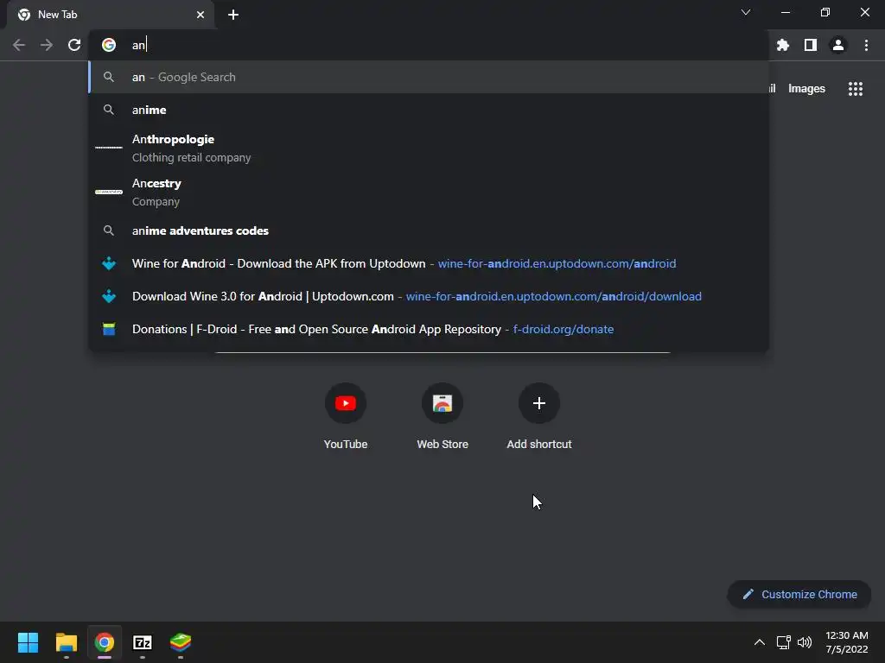Image resolution: width=885 pixels, height=663 pixels.
Task: Open a new tab with plus button
Action: [x=233, y=15]
